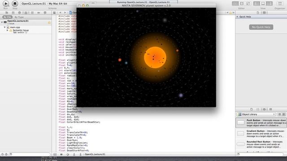This screenshot has height=161, width=287.
Task: Go back in editor jump bar history
Action: [60, 13]
